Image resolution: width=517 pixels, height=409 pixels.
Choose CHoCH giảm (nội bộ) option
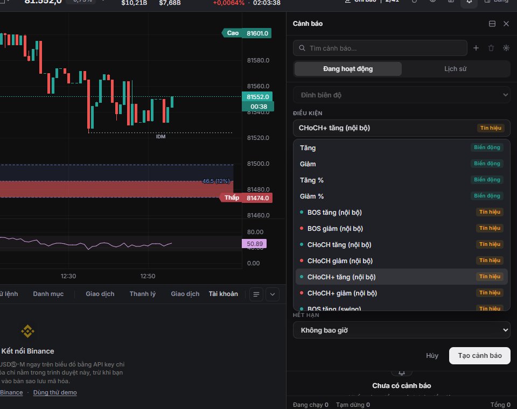pyautogui.click(x=402, y=260)
